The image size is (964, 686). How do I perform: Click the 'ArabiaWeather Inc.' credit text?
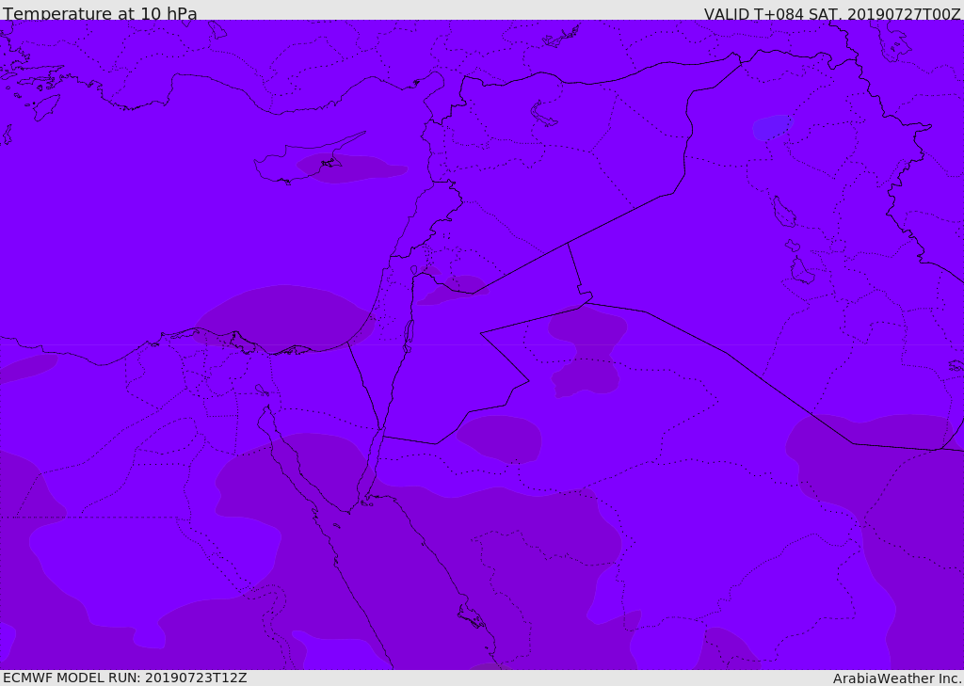(897, 678)
